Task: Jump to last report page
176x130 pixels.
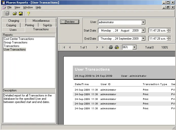Action: (103, 47)
